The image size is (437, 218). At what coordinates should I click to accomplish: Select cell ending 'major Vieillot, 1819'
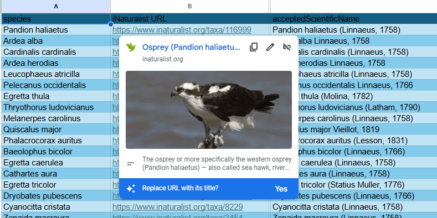pyautogui.click(x=367, y=129)
